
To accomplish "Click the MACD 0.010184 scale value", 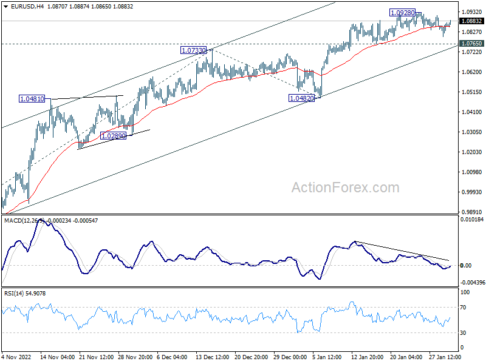I will coord(472,220).
